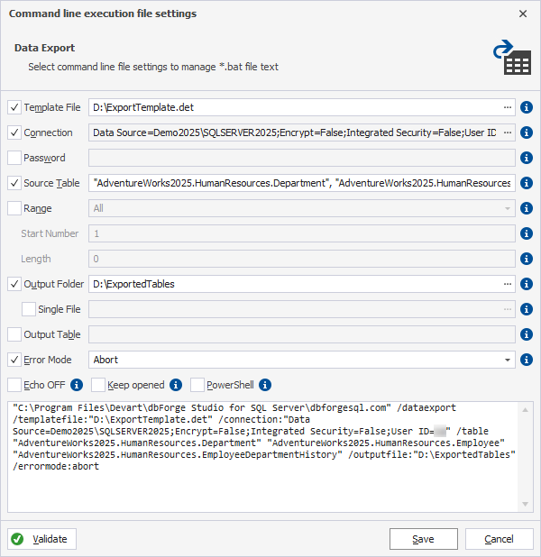
Task: Uncheck the Output Folder checkbox
Action: (14, 284)
